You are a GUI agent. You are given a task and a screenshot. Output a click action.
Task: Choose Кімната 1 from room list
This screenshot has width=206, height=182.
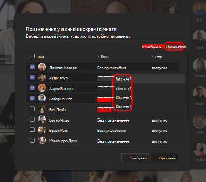point(148,79)
